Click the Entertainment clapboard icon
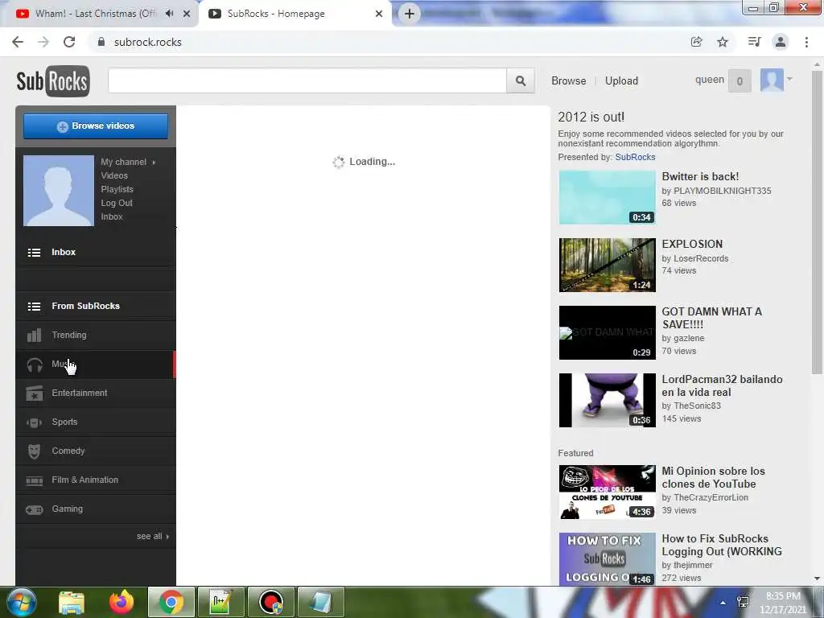This screenshot has height=618, width=824. click(x=35, y=393)
